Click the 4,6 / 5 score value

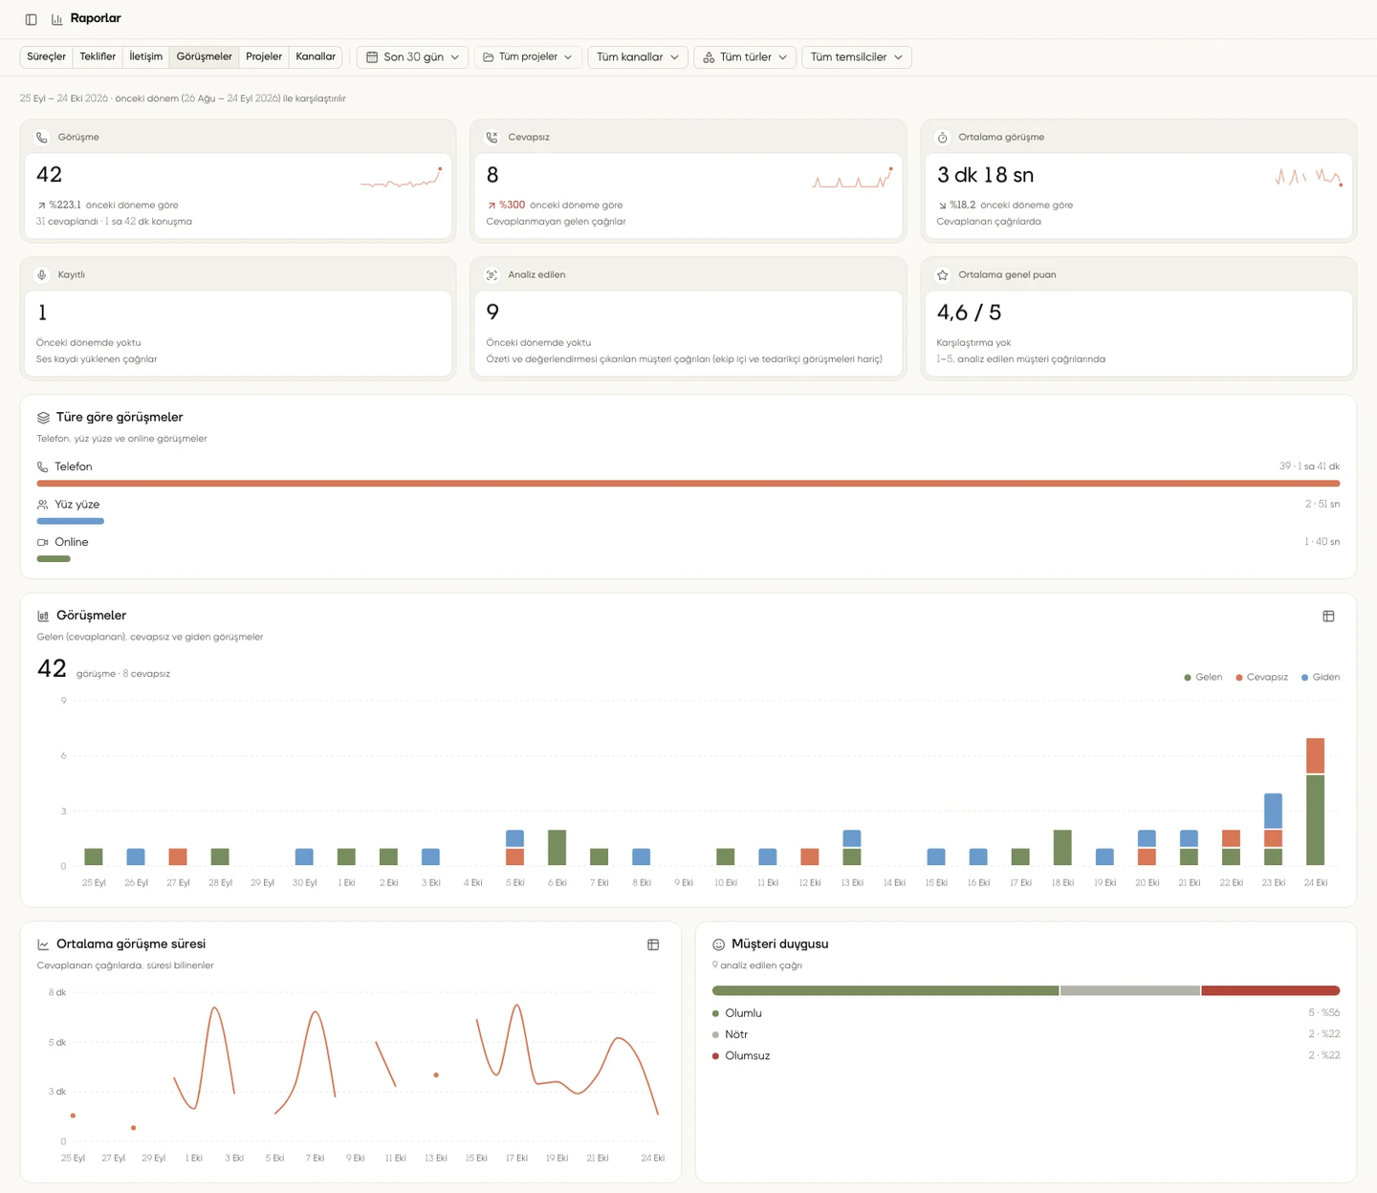tap(969, 313)
